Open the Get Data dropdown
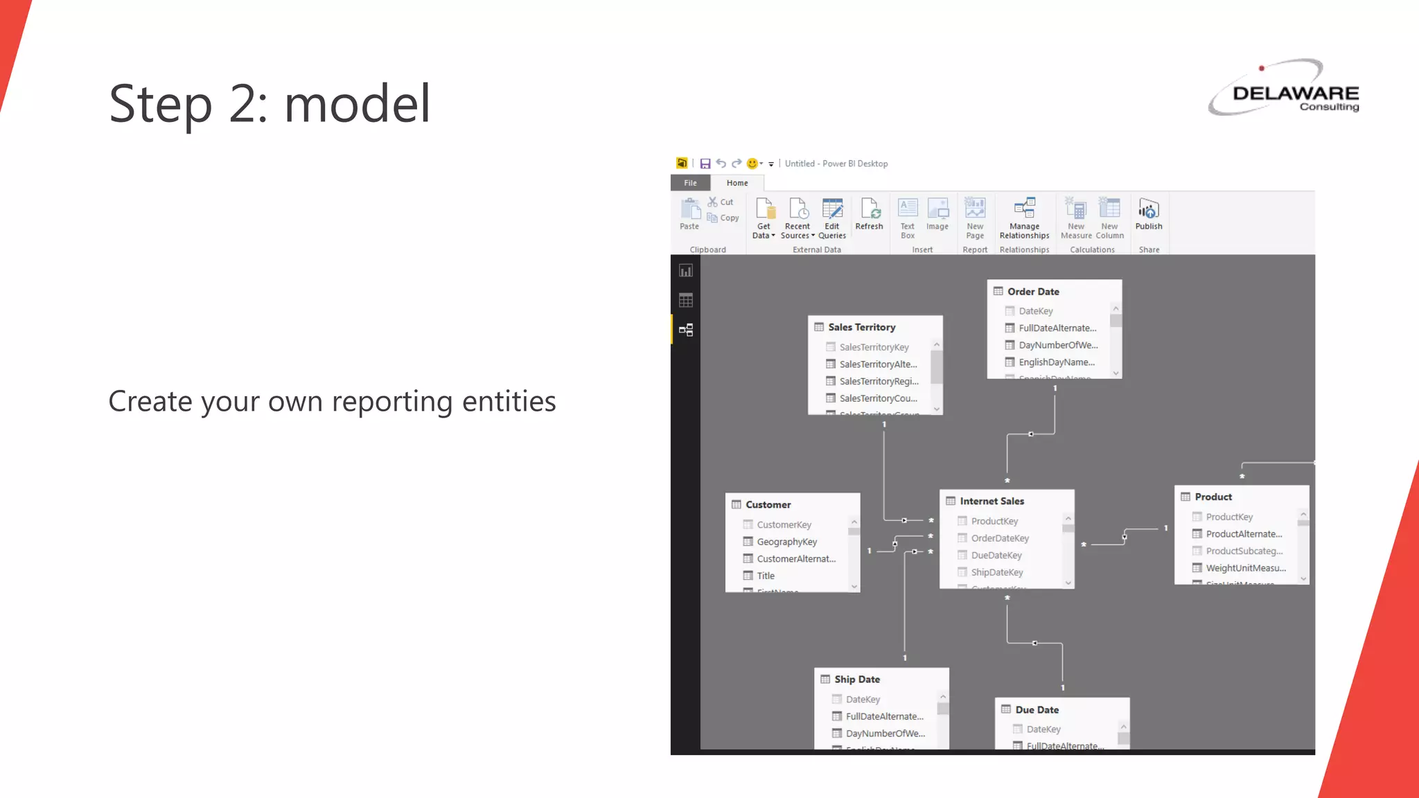 764,218
